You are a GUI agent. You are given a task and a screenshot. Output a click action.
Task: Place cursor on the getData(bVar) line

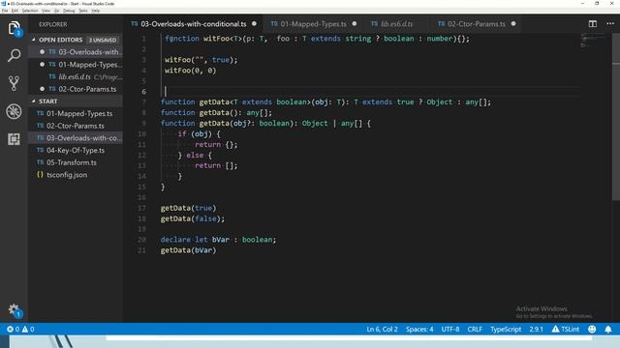(x=188, y=250)
